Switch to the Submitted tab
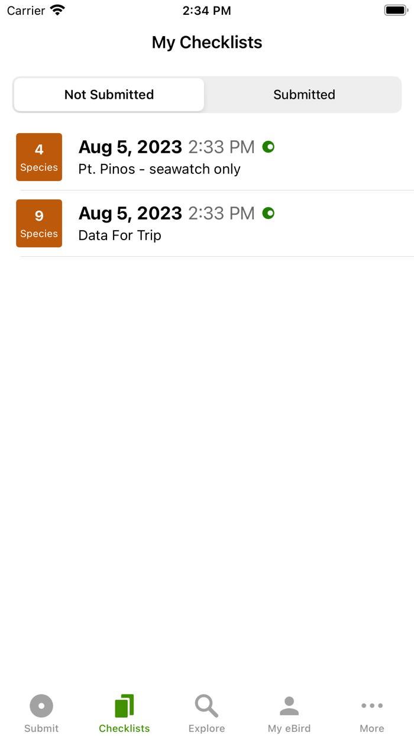Screen dimensions: 414x736 [x=303, y=95]
